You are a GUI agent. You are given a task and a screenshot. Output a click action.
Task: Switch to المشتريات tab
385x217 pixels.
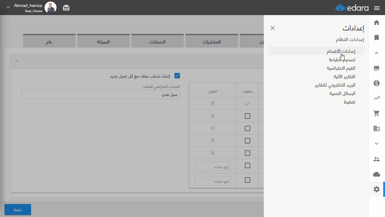coord(211,41)
